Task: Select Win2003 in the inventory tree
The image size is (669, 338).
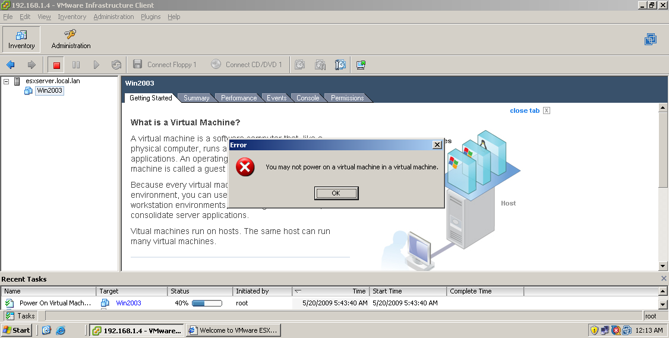Action: (49, 90)
